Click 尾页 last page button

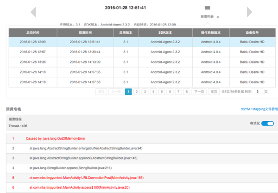(x=213, y=92)
